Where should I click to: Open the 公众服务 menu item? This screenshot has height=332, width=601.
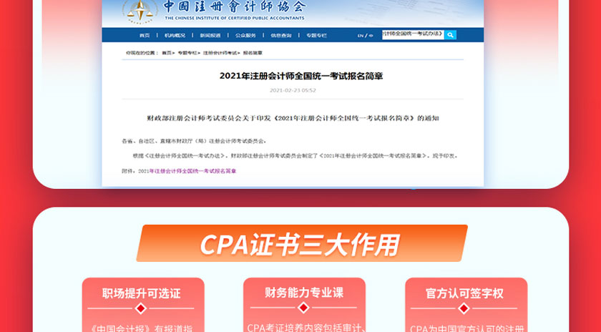(245, 35)
